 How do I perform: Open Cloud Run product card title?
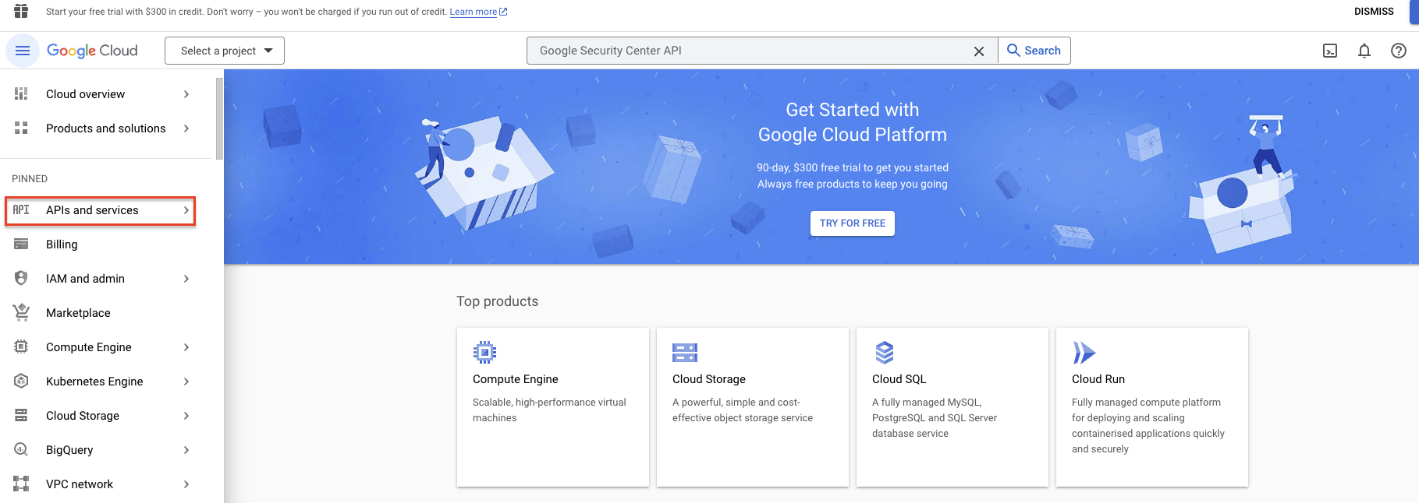pyautogui.click(x=1098, y=379)
